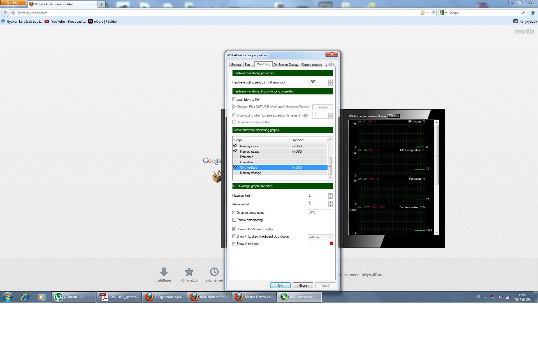Image resolution: width=538 pixels, height=353 pixels.
Task: Click the graph list scrollbar thumb
Action: (x=330, y=166)
